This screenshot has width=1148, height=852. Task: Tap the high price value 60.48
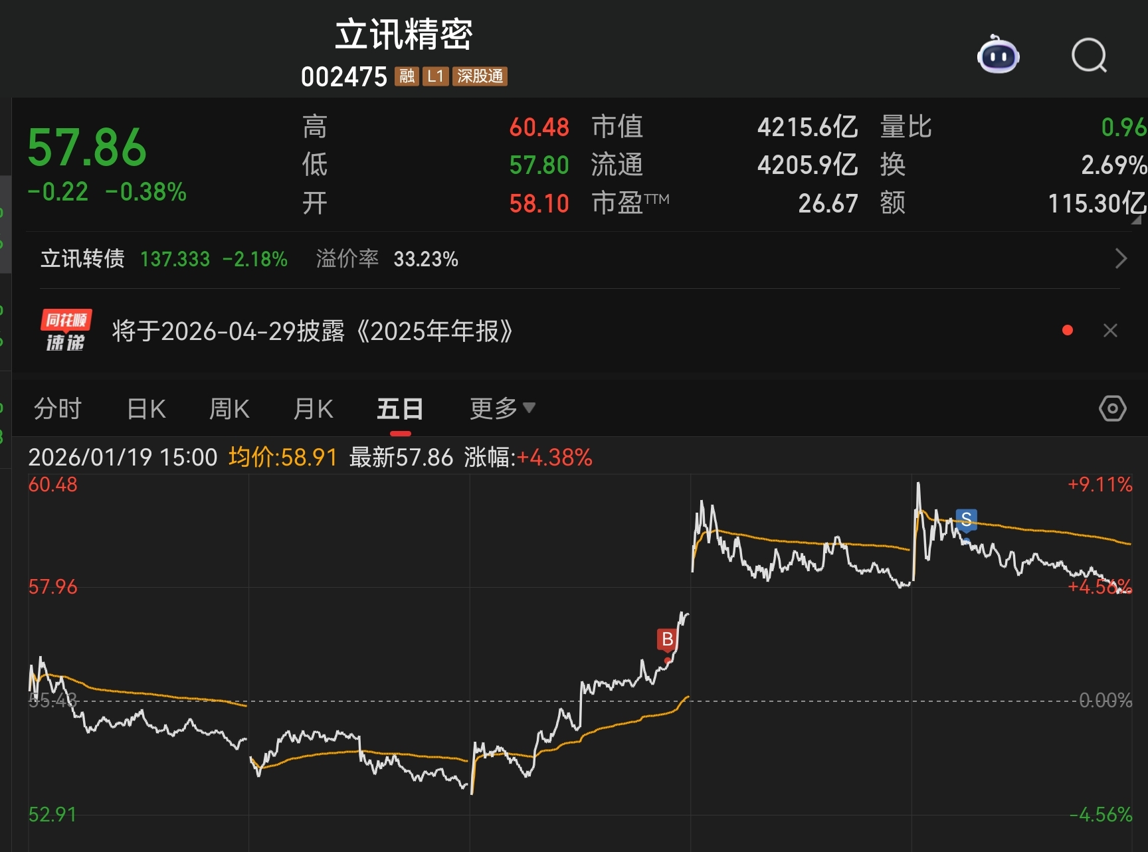point(539,127)
